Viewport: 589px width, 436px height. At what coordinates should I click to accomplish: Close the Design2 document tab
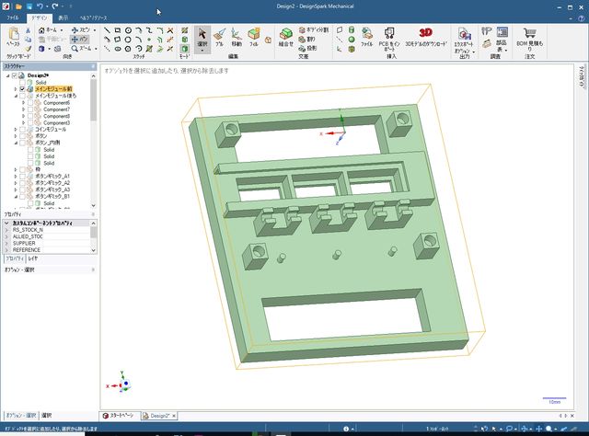(x=174, y=416)
